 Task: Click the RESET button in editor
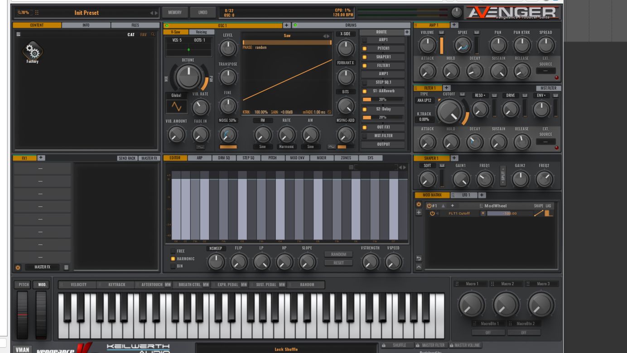click(x=338, y=262)
